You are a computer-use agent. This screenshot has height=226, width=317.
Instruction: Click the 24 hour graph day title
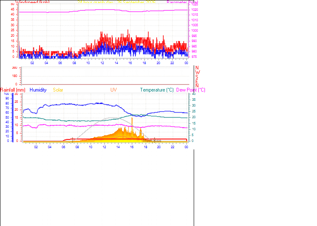tap(117, 2)
